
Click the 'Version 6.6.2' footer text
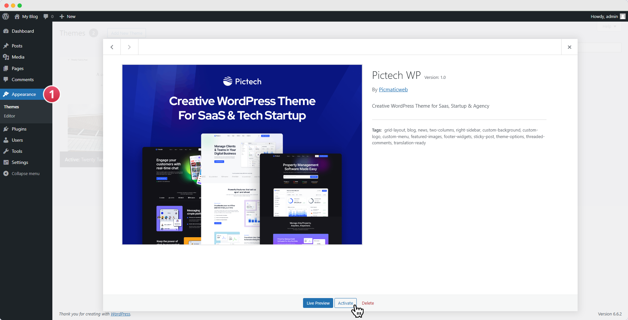coord(610,314)
